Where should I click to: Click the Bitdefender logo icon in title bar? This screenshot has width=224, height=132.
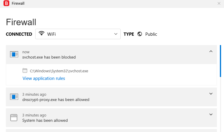point(5,4)
